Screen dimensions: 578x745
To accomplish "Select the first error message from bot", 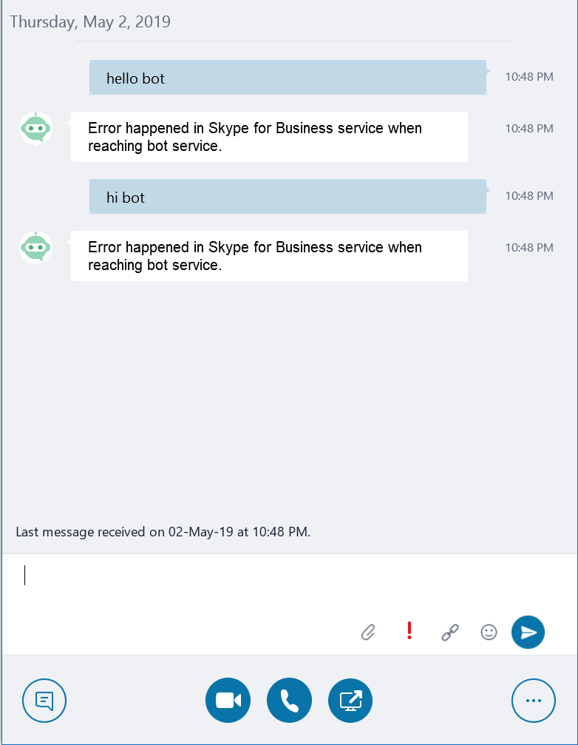I will (x=269, y=137).
